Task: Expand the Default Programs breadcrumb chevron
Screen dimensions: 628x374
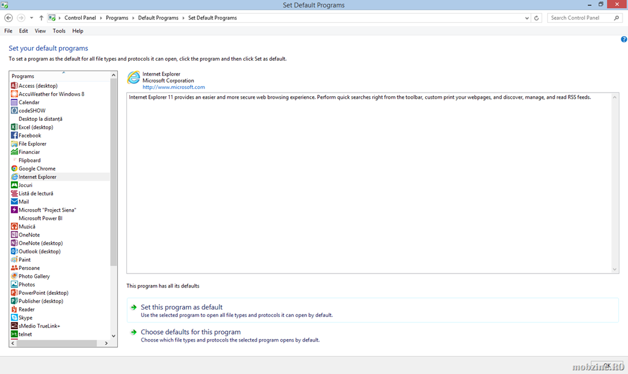Action: tap(183, 18)
